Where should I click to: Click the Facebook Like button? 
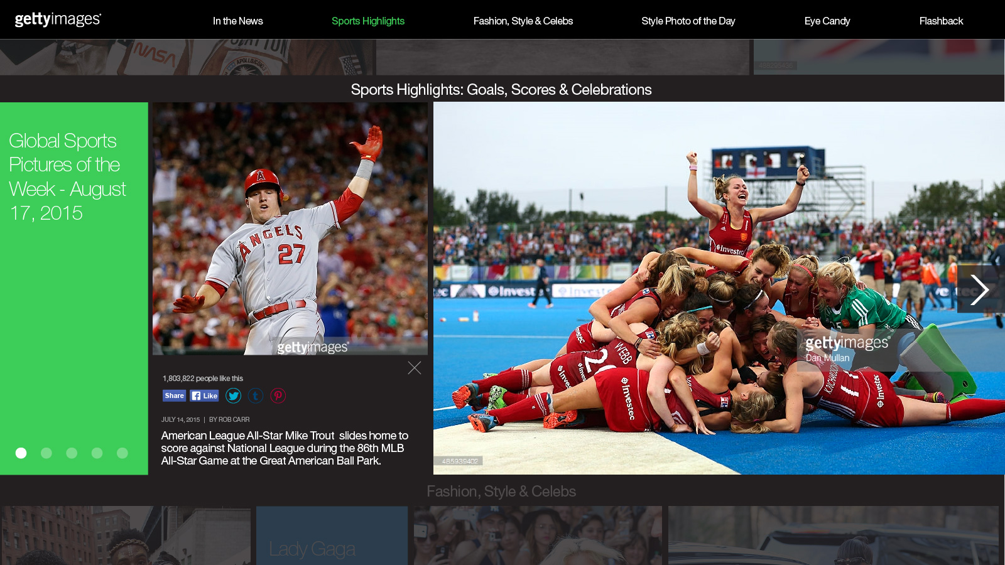(205, 395)
